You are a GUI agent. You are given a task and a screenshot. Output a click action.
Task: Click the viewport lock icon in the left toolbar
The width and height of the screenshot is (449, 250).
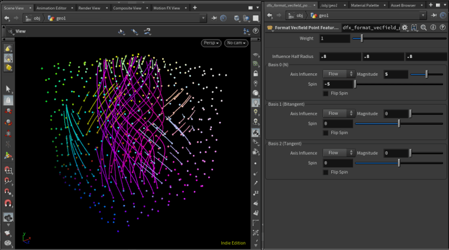point(8,100)
